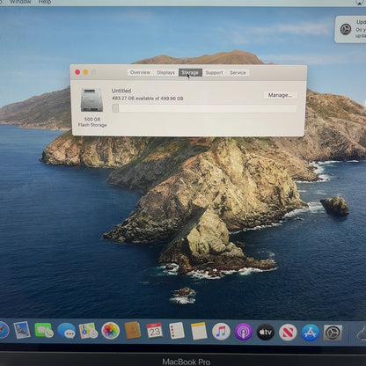
Task: Click the 500 GB Flash Storage drive icon
Action: click(91, 100)
